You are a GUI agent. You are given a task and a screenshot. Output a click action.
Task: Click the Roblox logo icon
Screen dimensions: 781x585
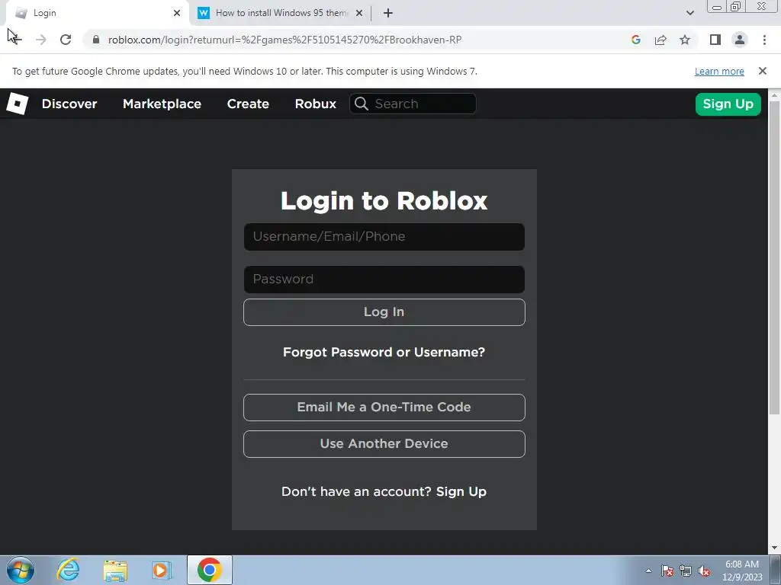click(17, 104)
